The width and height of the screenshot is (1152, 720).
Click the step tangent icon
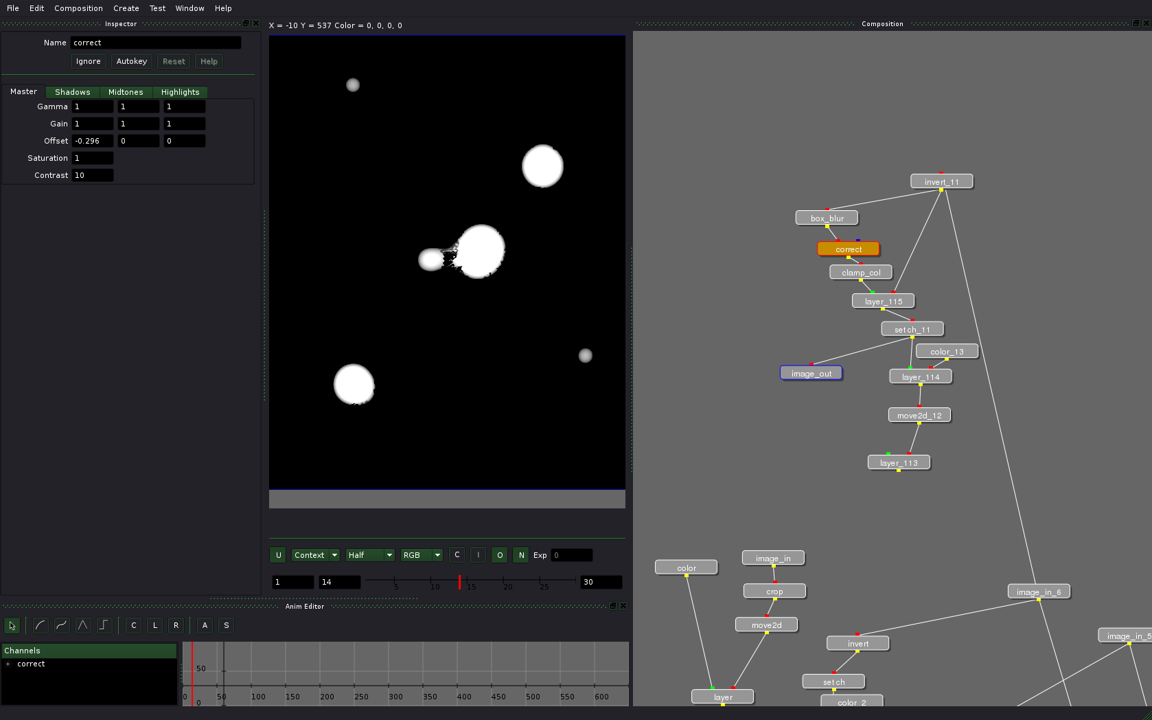pos(104,625)
